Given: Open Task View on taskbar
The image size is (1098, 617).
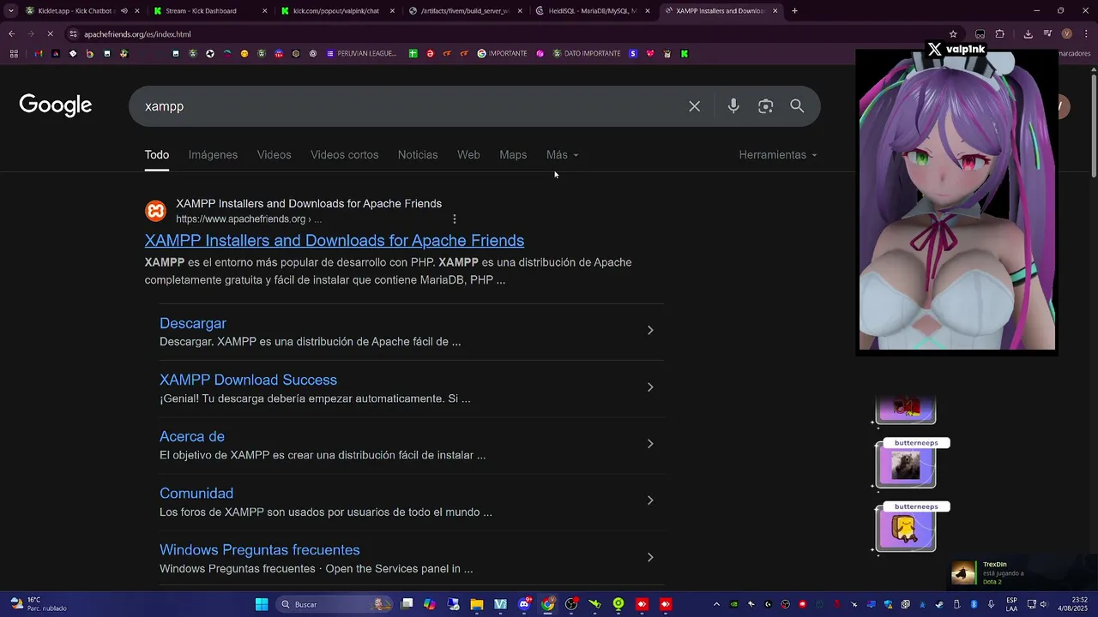Looking at the screenshot, I should pos(407,604).
